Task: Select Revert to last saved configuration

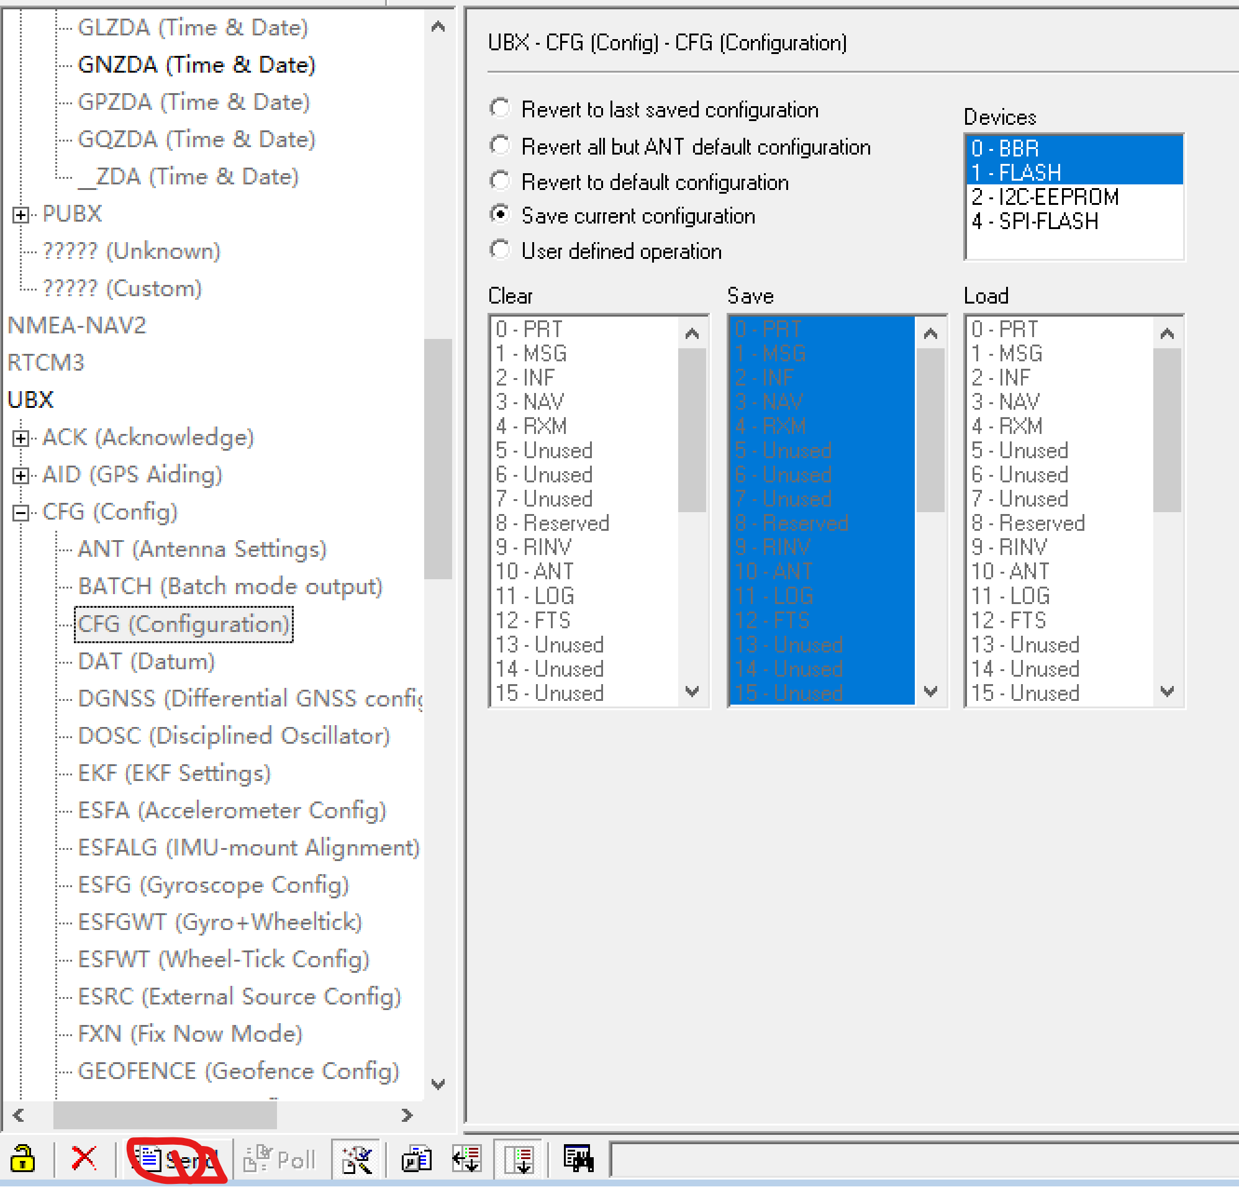Action: (x=500, y=109)
